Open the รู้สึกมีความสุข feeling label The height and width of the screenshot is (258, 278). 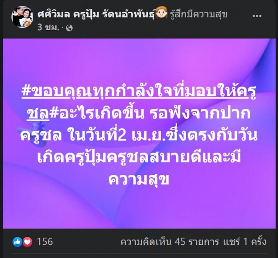click(x=198, y=14)
